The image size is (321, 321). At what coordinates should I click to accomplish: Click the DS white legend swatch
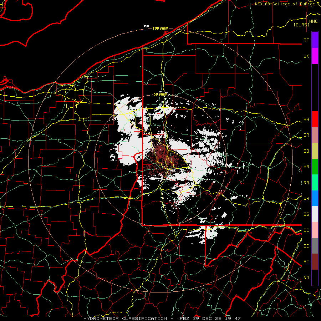[315, 214]
